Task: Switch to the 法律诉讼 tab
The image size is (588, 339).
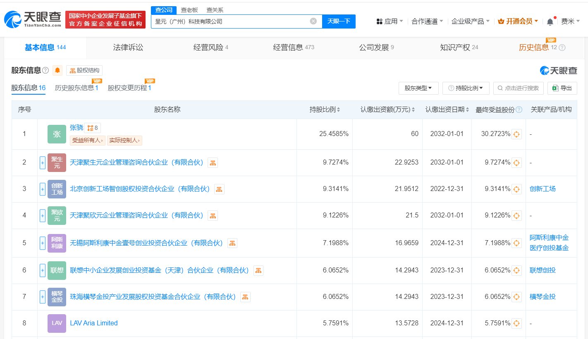Action: coord(128,48)
